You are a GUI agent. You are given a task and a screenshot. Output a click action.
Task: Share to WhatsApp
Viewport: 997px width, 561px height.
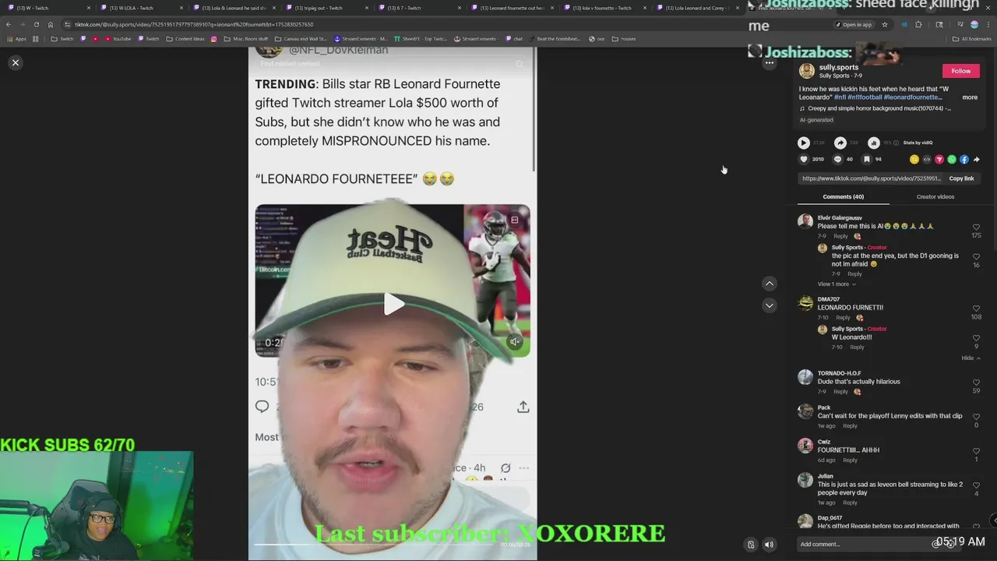pyautogui.click(x=952, y=159)
